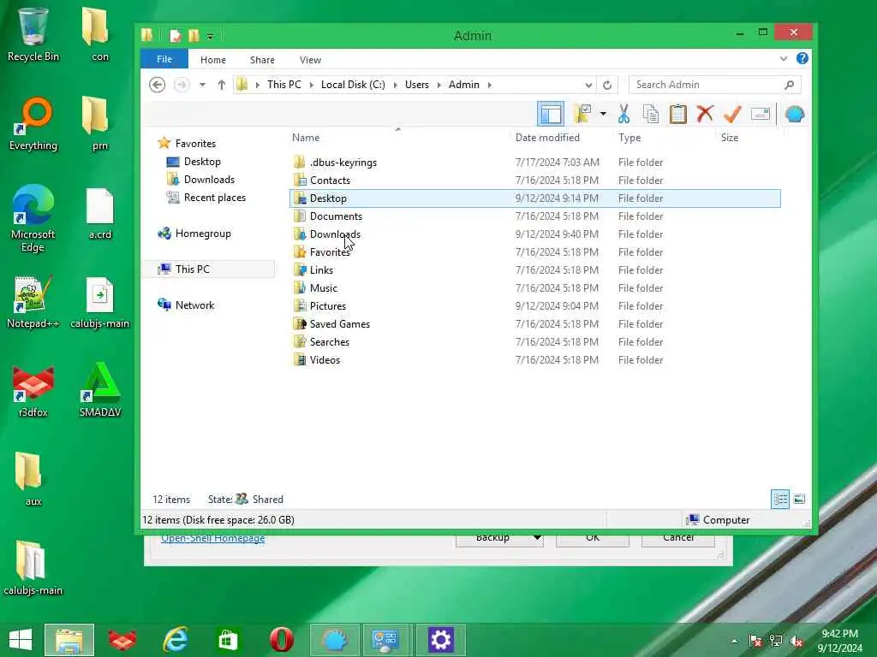The width and height of the screenshot is (877, 657).
Task: Open the View ribbon tab
Action: (310, 60)
